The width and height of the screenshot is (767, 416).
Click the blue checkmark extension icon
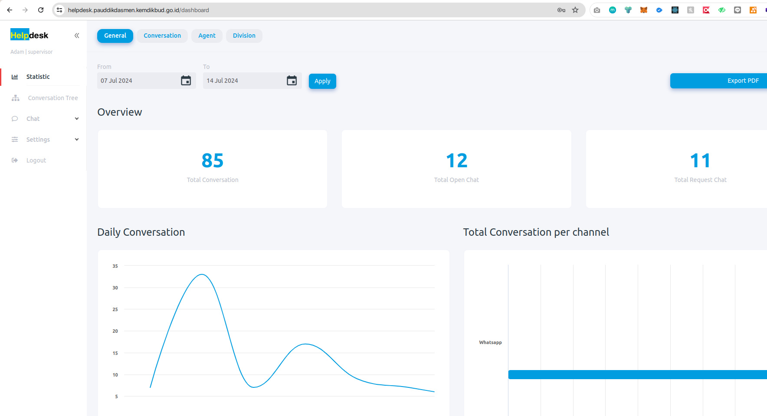[x=659, y=10]
